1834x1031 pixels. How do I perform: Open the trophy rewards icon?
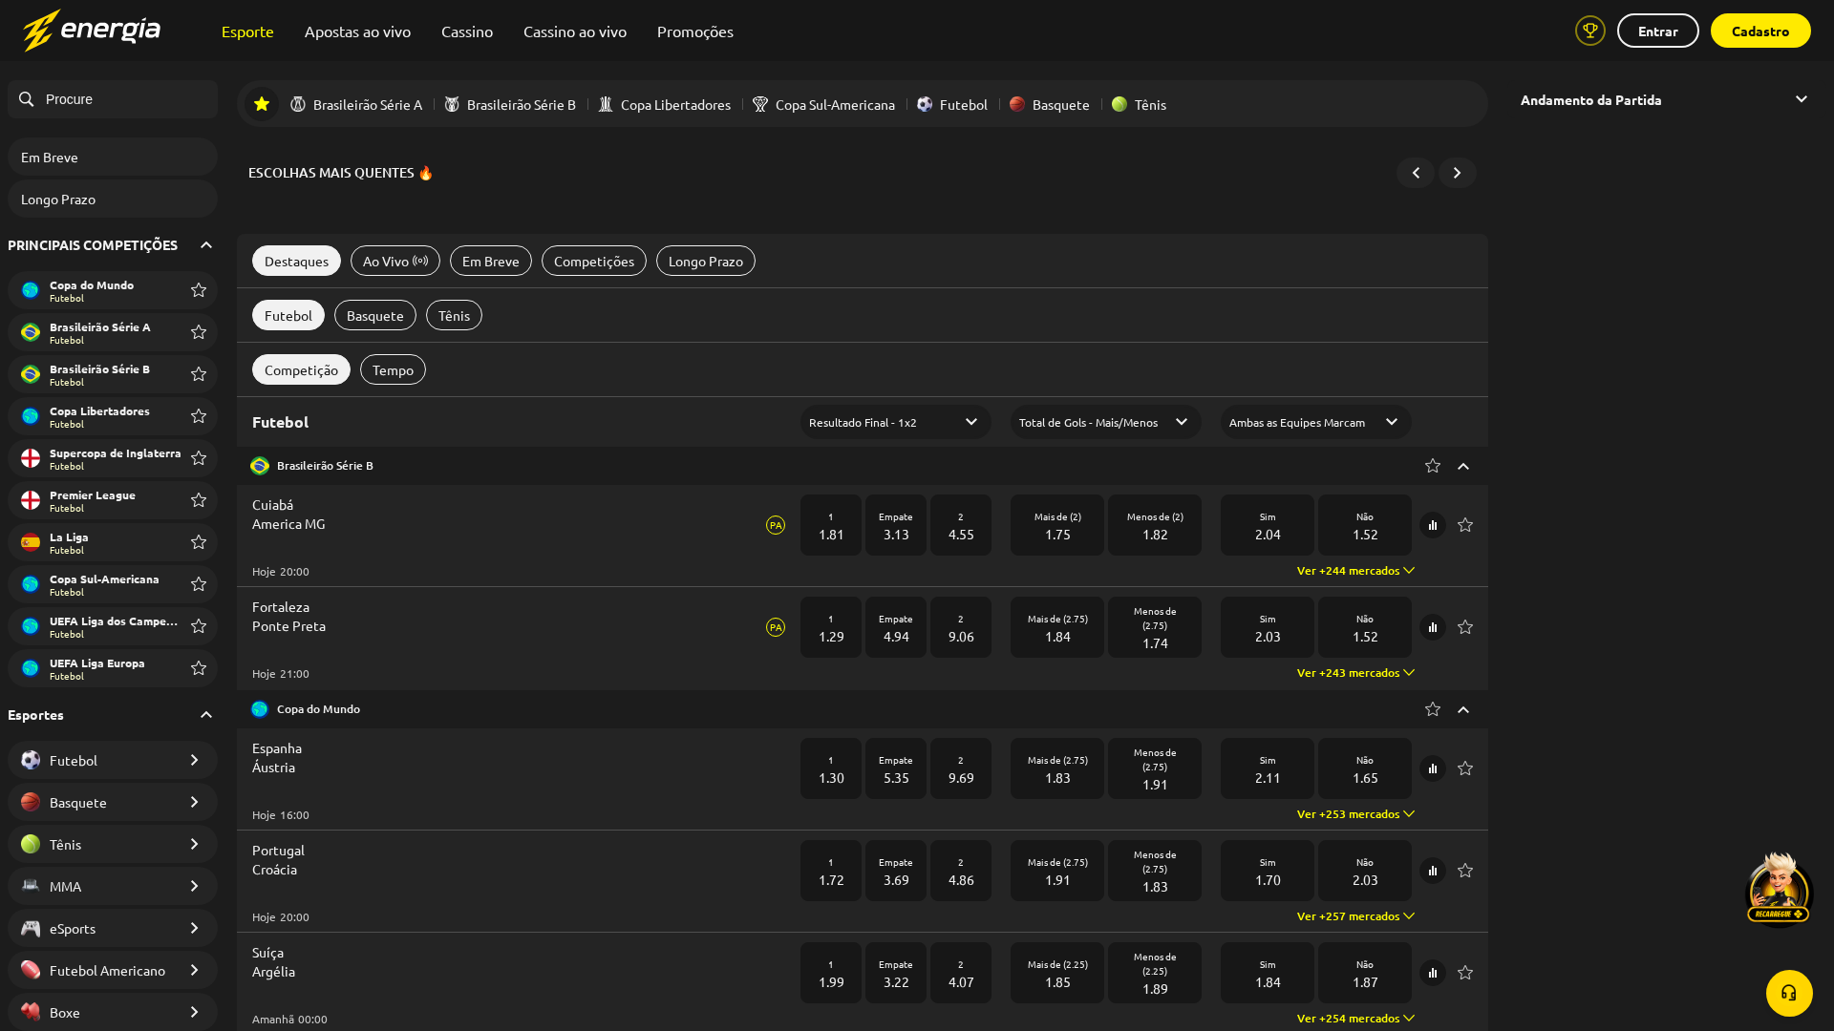(1590, 31)
